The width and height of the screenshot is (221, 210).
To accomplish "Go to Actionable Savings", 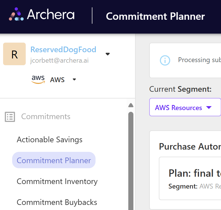I will pos(49,140).
